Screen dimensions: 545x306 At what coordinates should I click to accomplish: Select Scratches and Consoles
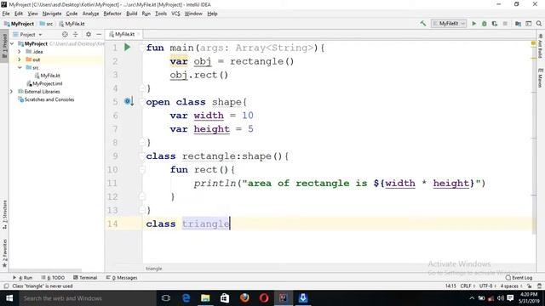click(x=46, y=99)
